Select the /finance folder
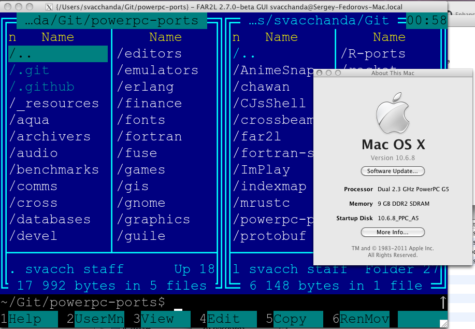The width and height of the screenshot is (475, 329). coord(149,104)
